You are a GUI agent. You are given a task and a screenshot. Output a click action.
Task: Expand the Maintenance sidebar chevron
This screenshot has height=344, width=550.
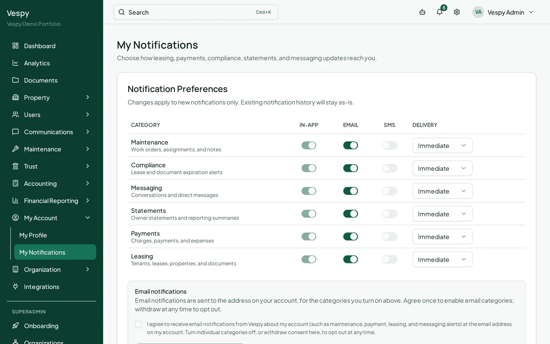[x=88, y=149]
